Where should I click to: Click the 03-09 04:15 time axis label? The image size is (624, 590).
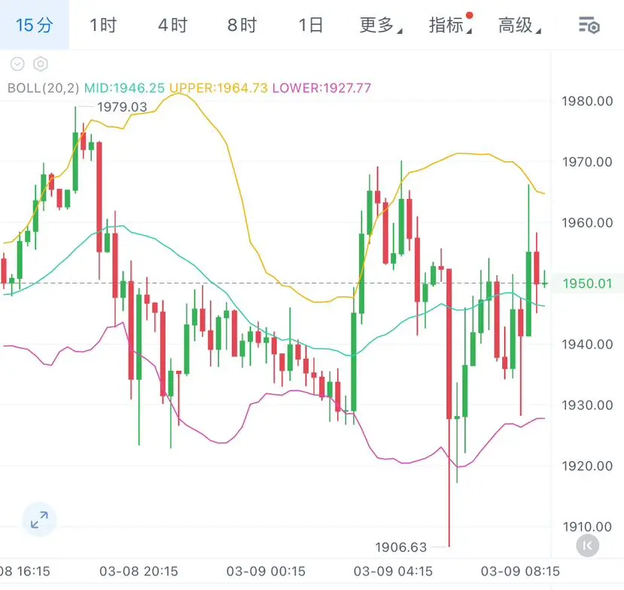392,570
